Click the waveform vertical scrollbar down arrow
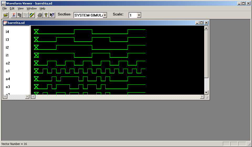 pos(206,92)
